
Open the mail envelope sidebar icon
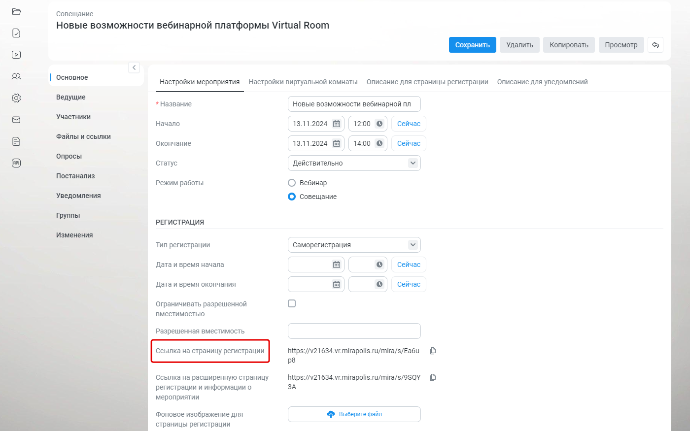pyautogui.click(x=16, y=120)
